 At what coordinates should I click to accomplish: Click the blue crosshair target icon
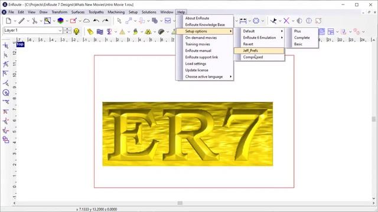[x=256, y=21]
